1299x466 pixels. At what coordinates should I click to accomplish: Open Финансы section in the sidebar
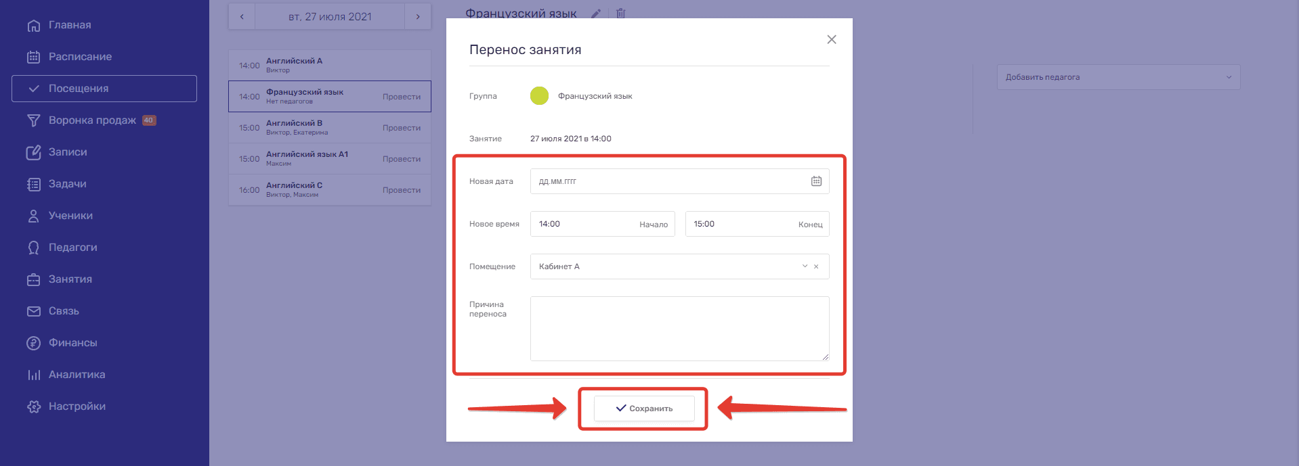tap(72, 343)
